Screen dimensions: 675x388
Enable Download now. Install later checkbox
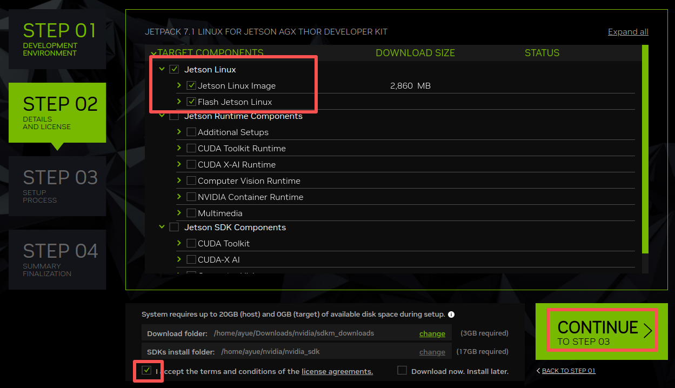tap(402, 371)
